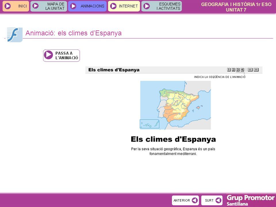Click the 'Els climes d'Espanya' animation header title
This screenshot has height=207, width=276.
coord(114,70)
